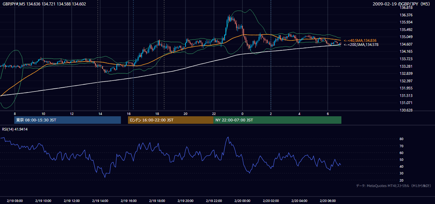Select the London 16:00-22:00 JST session bar
The image size is (435, 204).
coord(171,120)
